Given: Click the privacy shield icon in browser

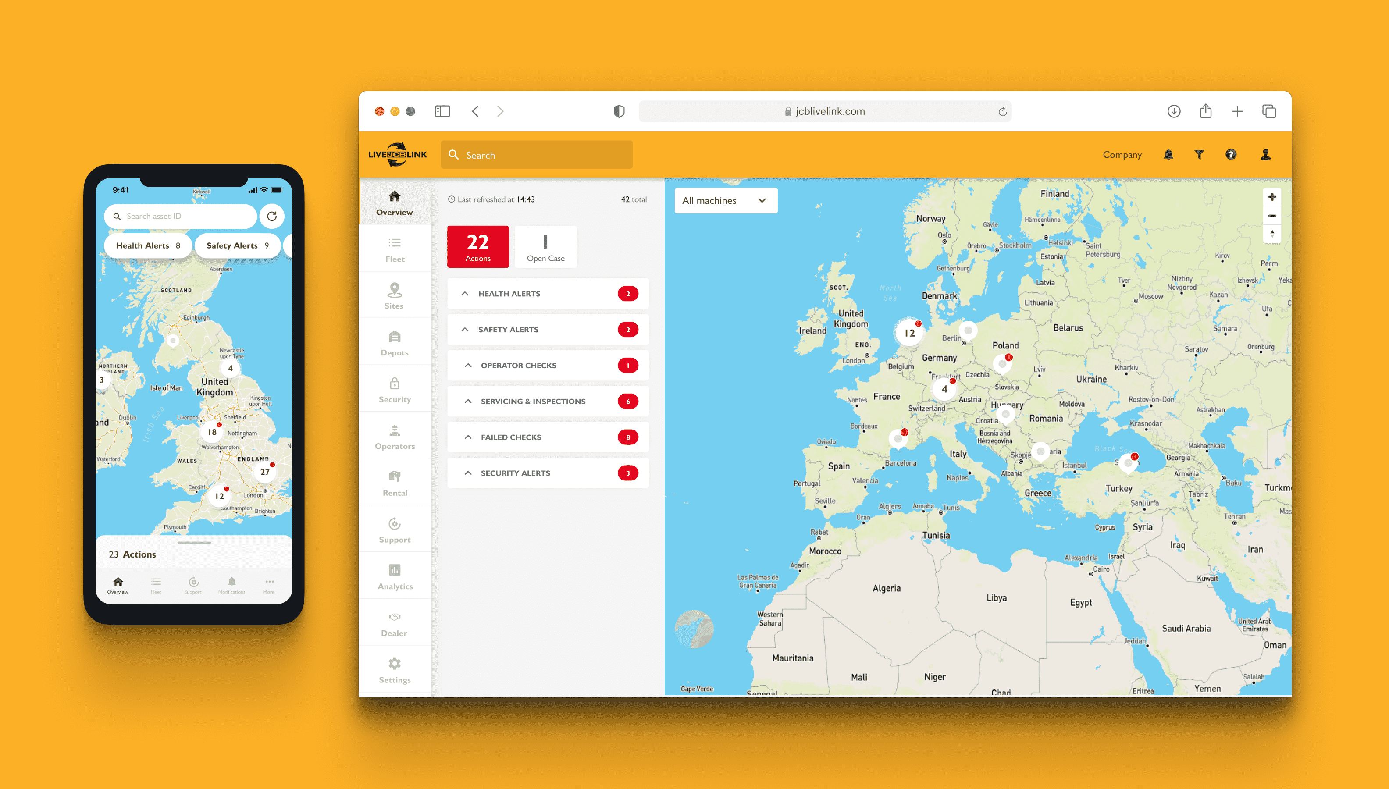Looking at the screenshot, I should pyautogui.click(x=619, y=112).
